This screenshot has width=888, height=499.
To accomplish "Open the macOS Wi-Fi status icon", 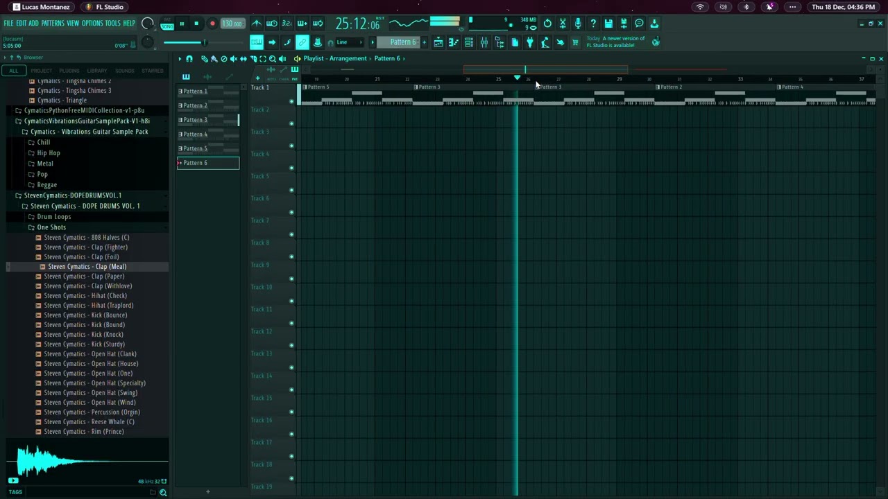I will tap(700, 7).
